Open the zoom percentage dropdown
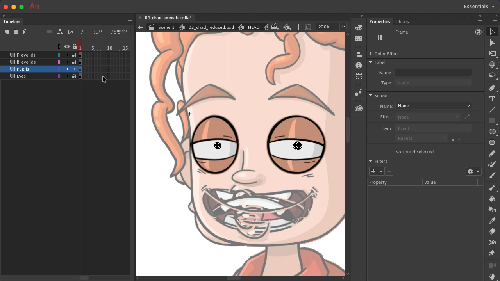Viewport: 500px width, 281px height. [x=343, y=27]
